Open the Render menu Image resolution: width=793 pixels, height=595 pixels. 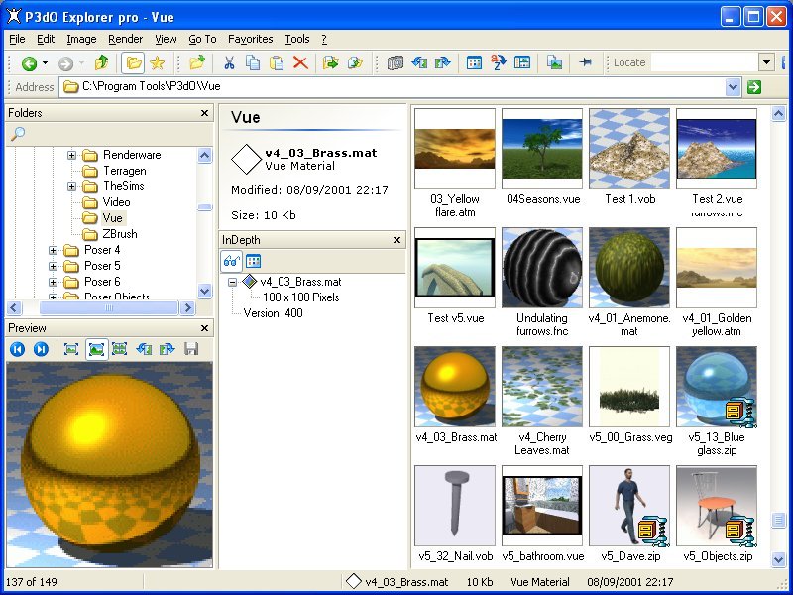pos(126,39)
